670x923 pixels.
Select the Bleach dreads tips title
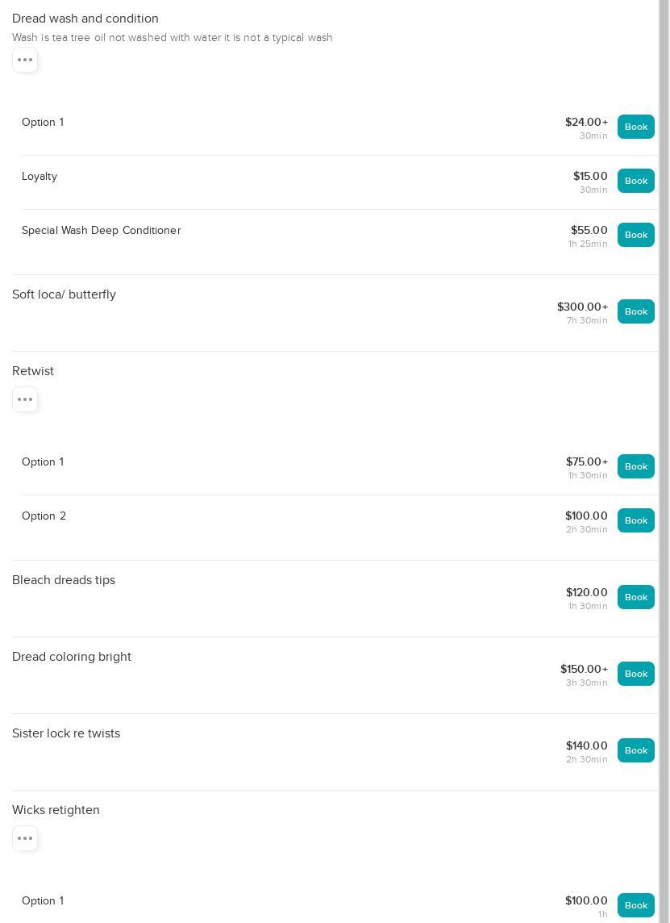tap(64, 580)
